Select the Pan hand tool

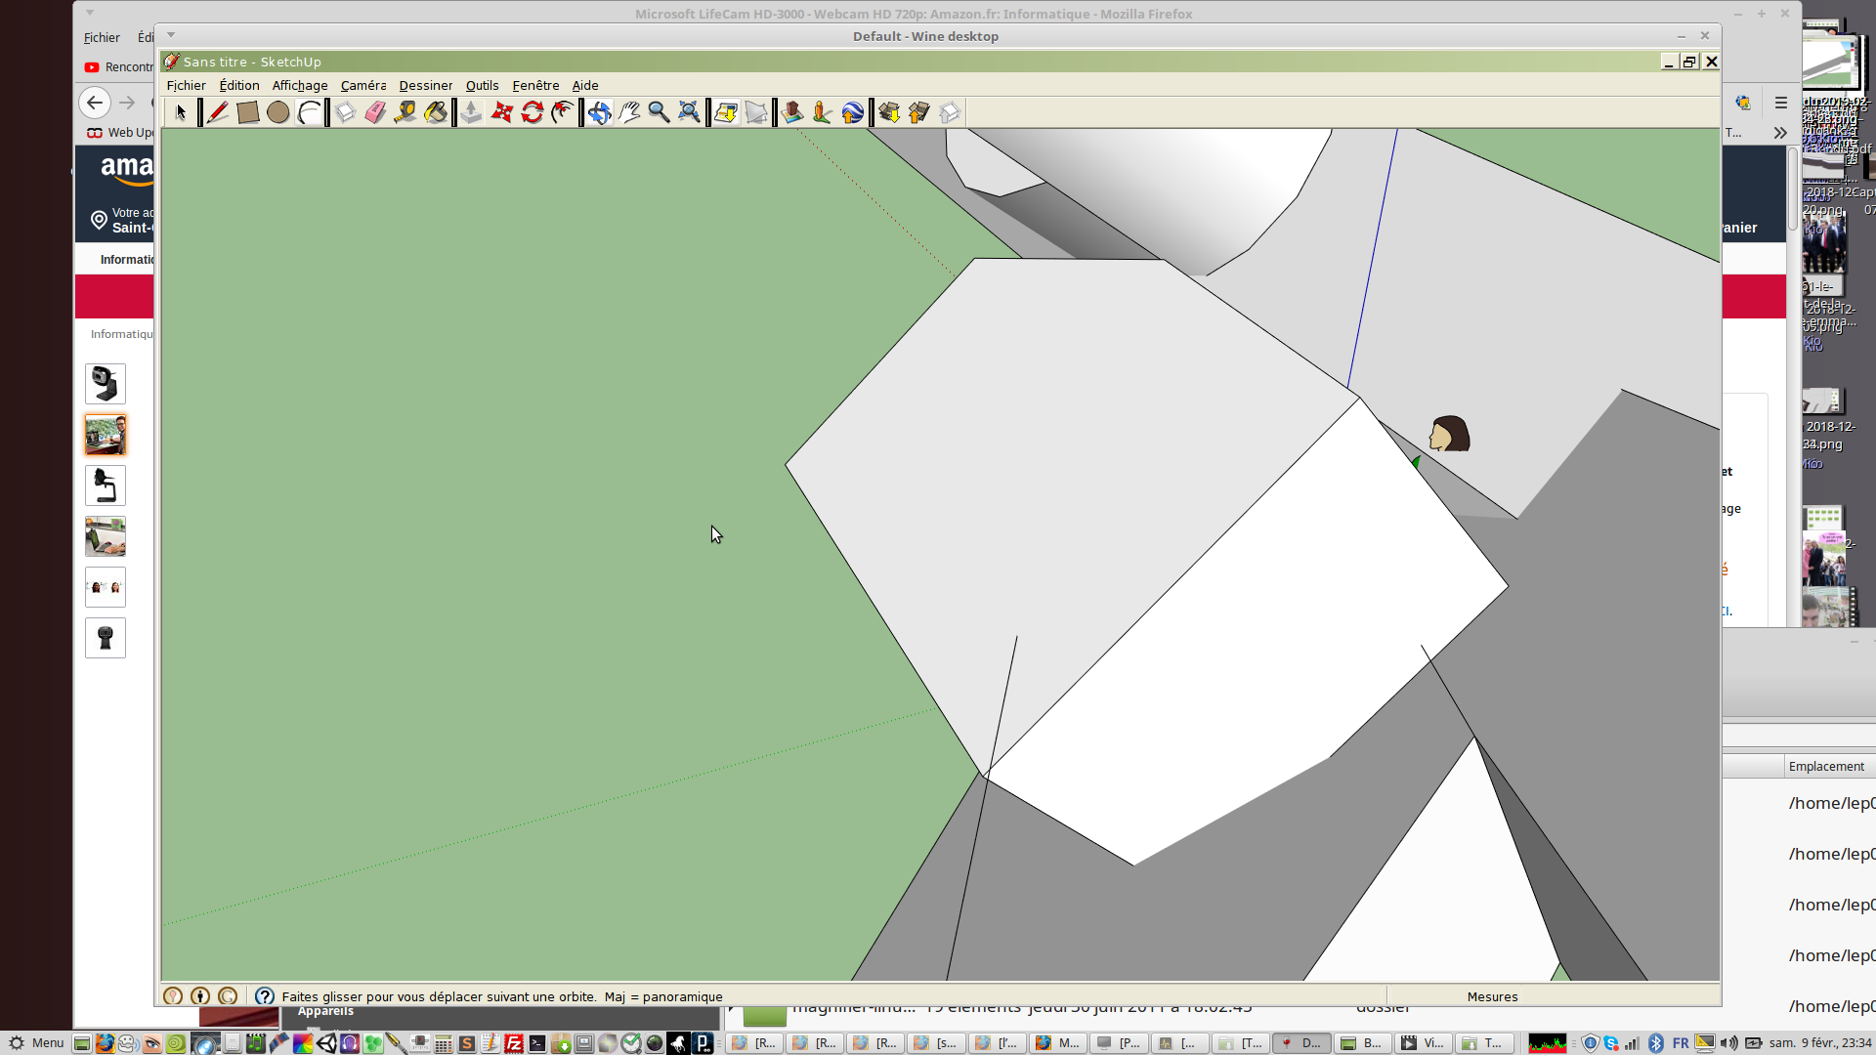(x=629, y=113)
